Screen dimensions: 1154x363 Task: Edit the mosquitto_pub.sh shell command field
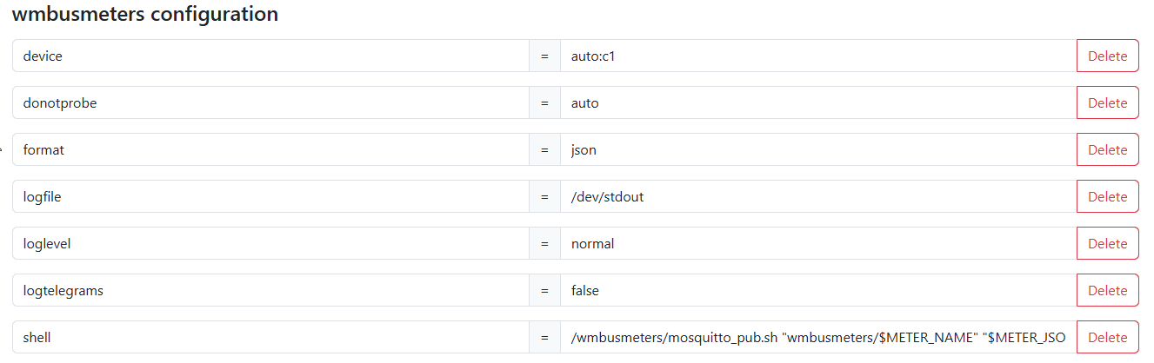(817, 337)
